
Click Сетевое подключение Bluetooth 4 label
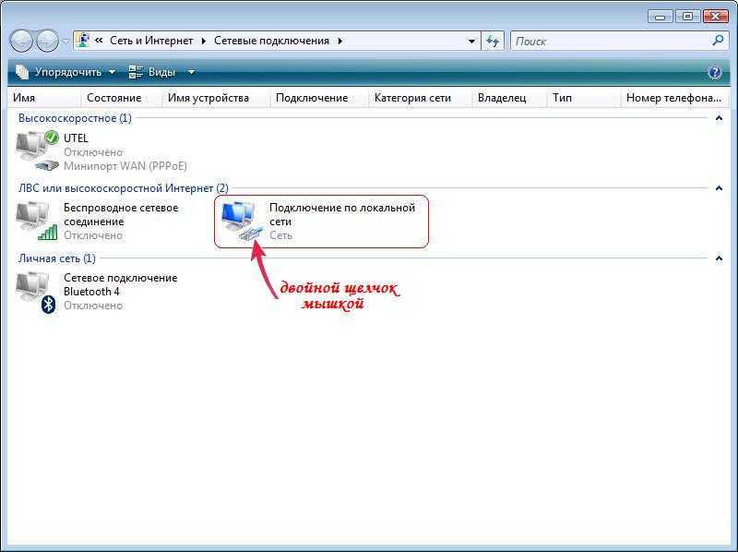(x=121, y=284)
